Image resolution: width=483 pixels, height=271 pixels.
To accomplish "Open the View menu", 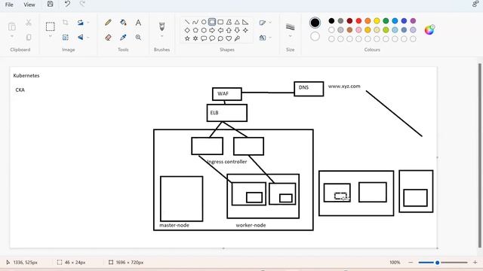I will (29, 5).
